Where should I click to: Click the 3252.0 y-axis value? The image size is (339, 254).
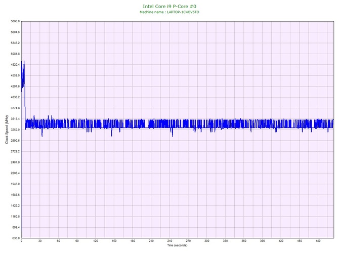(x=15, y=130)
